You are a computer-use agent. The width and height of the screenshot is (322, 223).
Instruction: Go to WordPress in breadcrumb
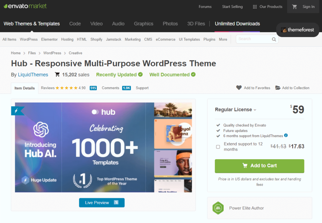pyautogui.click(x=52, y=53)
